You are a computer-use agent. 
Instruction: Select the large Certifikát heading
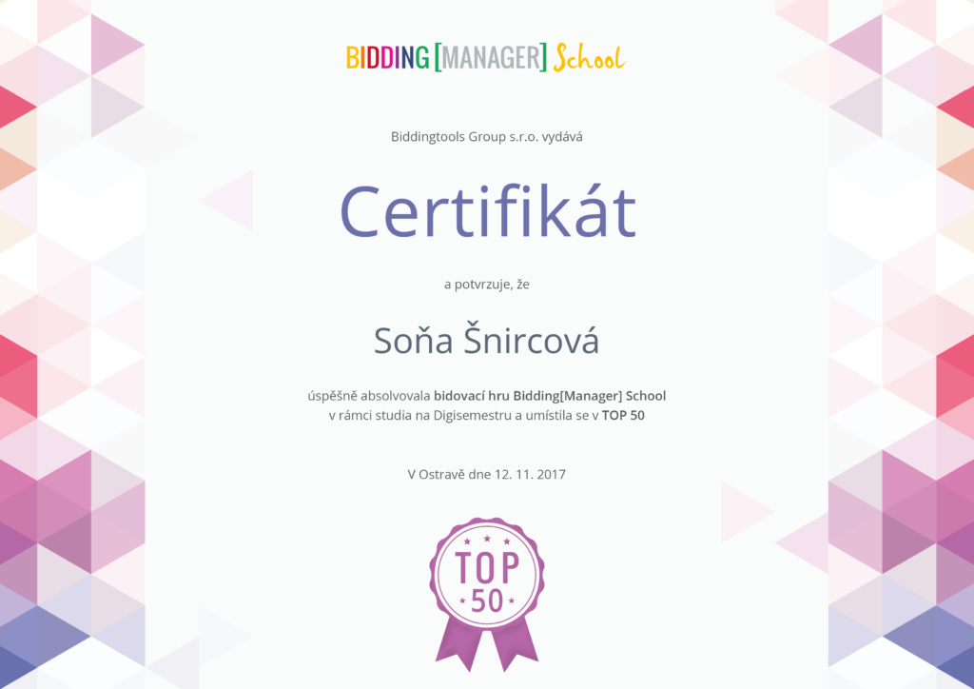pyautogui.click(x=488, y=211)
